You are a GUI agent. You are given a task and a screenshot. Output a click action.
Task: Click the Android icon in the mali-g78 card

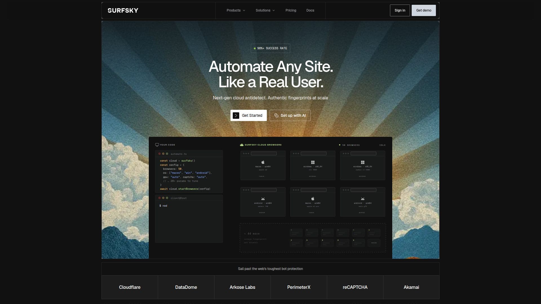pyautogui.click(x=363, y=199)
